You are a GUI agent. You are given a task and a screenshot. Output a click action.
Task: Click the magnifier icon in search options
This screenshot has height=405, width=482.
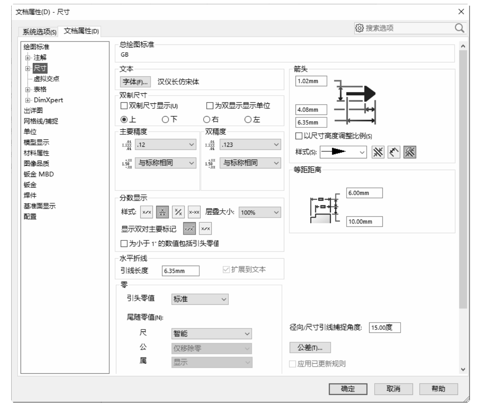pyautogui.click(x=459, y=28)
